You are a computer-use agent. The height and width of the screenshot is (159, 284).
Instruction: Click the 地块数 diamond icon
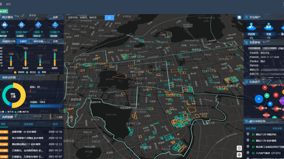click(4, 25)
